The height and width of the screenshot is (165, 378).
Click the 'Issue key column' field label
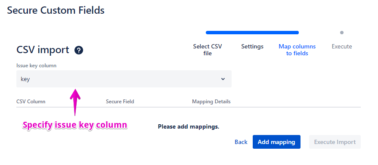[x=37, y=66]
